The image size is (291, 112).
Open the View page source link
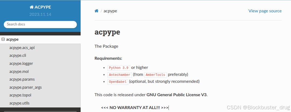coord(265,11)
